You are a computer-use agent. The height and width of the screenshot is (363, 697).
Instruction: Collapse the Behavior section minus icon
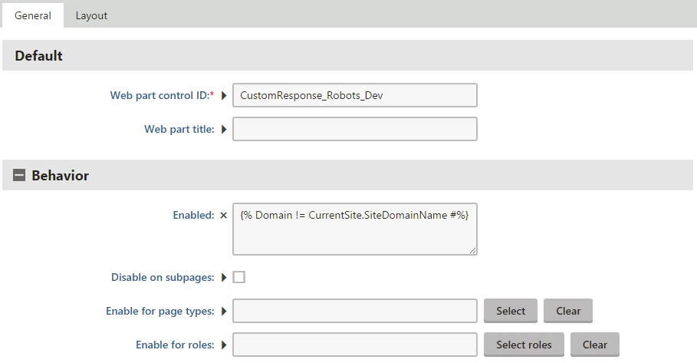click(19, 175)
